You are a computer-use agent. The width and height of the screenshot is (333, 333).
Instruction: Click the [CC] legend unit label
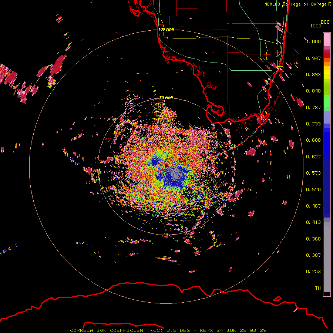click(x=316, y=26)
